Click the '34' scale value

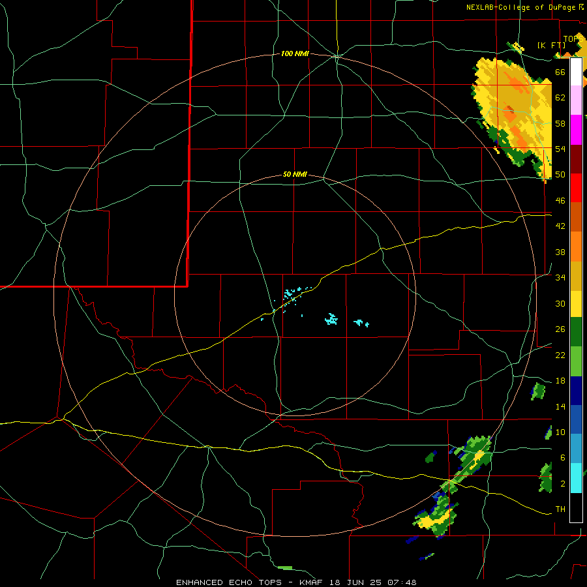560,278
